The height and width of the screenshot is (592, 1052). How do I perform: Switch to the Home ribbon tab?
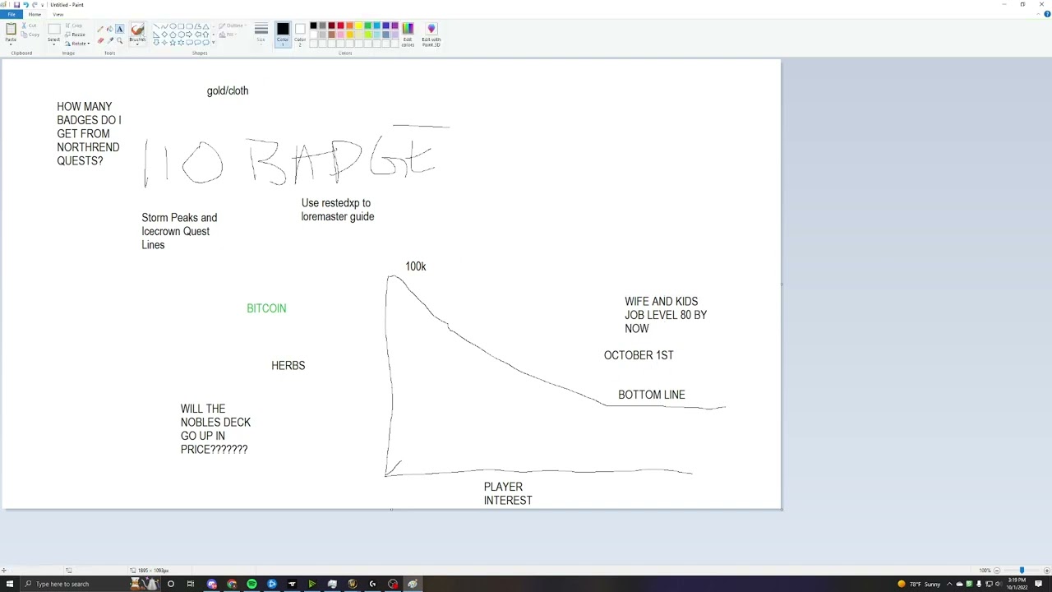[35, 14]
